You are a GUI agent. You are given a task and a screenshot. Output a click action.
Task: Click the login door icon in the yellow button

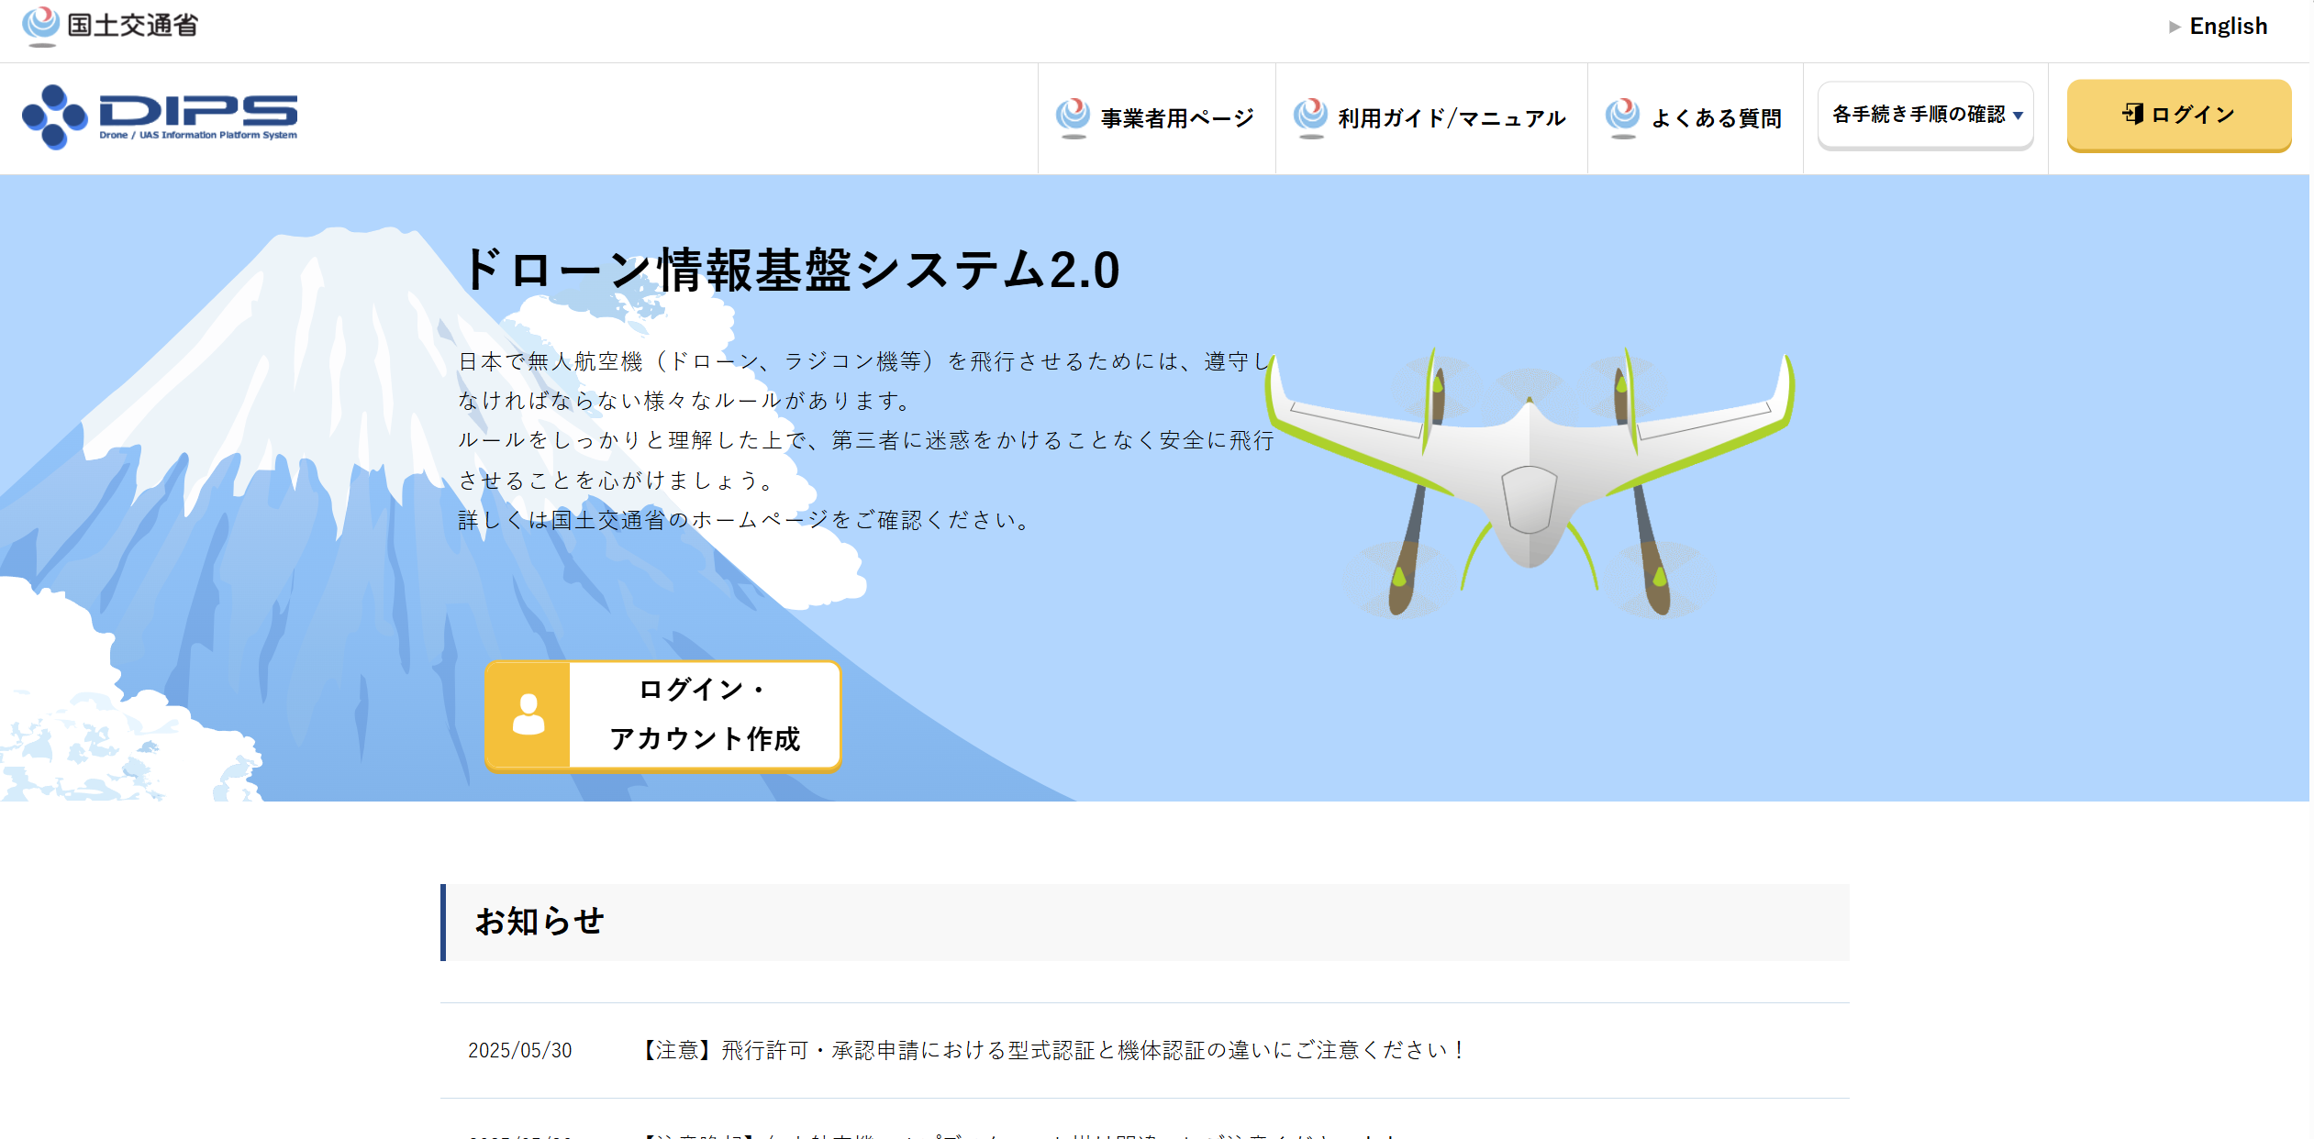(2133, 114)
